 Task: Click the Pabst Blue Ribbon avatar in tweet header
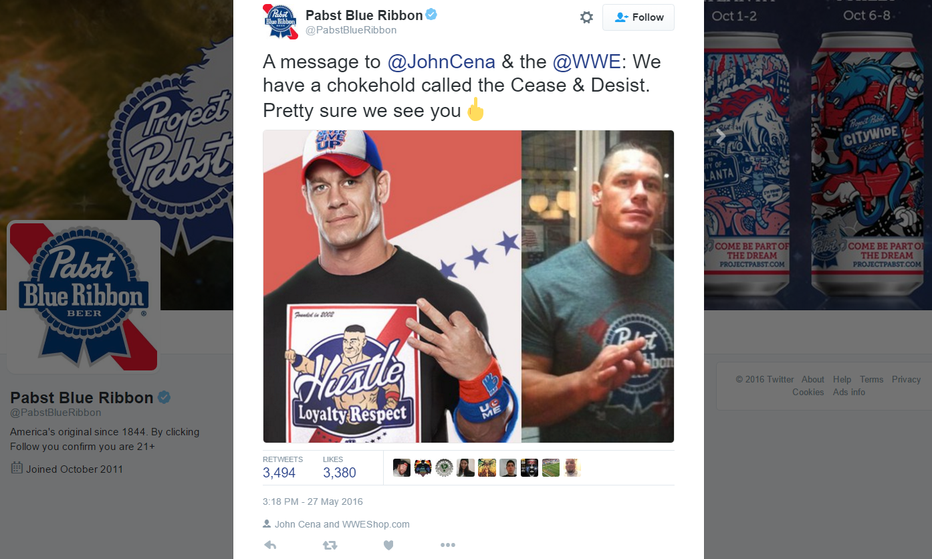[x=280, y=21]
